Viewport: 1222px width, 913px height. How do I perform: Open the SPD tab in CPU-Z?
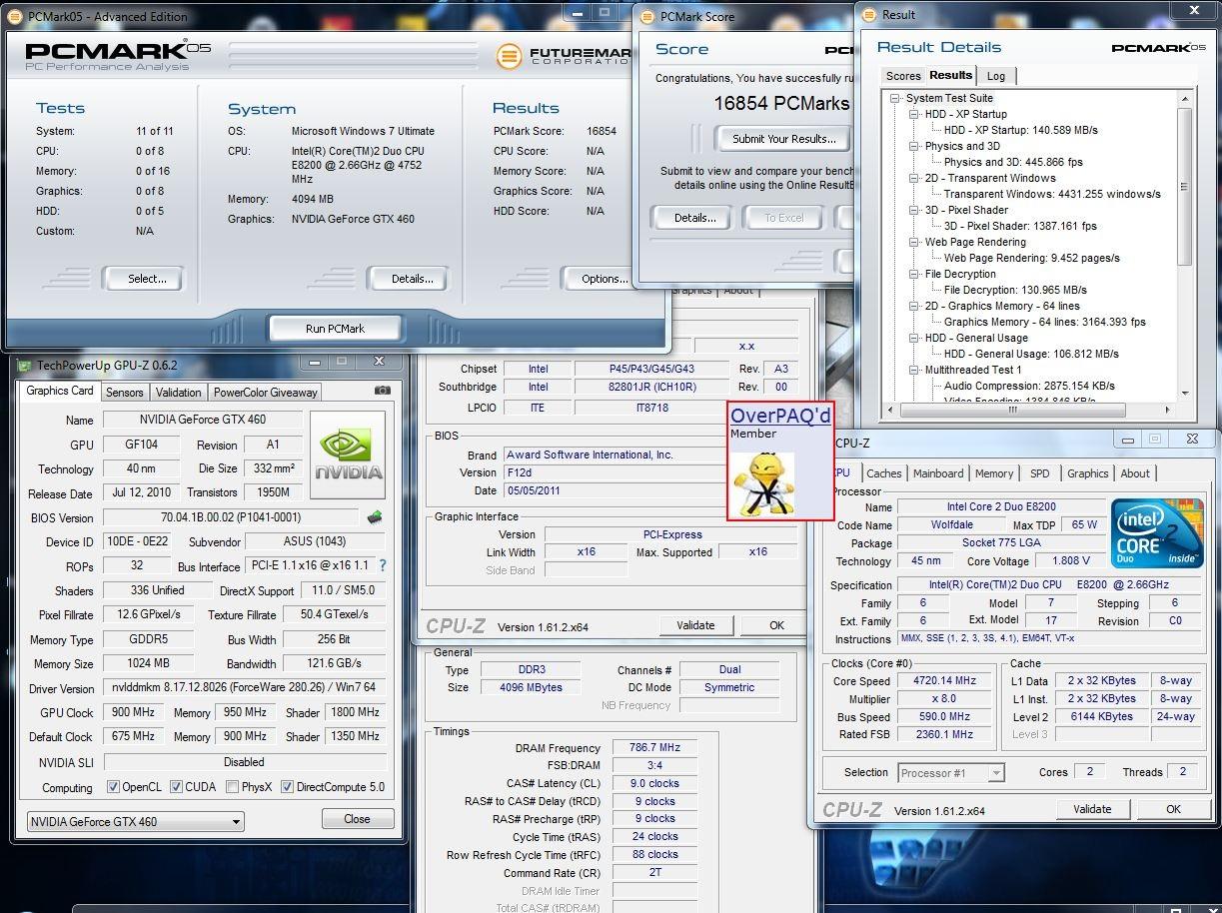[x=1040, y=473]
